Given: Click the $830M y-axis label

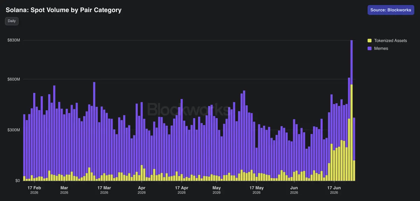Looking at the screenshot, I should click(x=13, y=40).
